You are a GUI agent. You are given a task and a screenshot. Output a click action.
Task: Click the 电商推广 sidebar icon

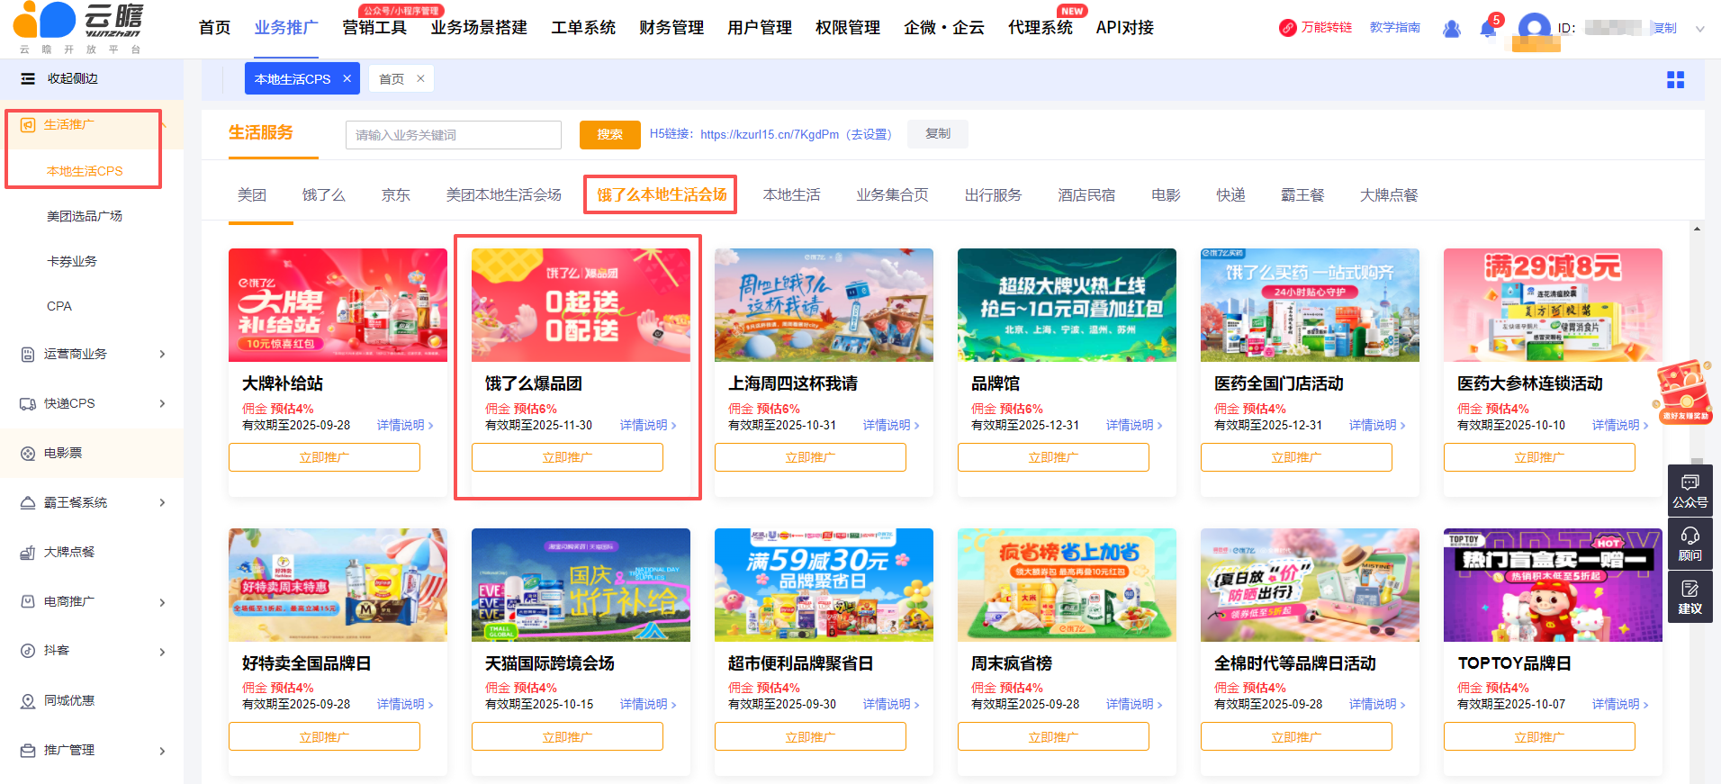[28, 601]
